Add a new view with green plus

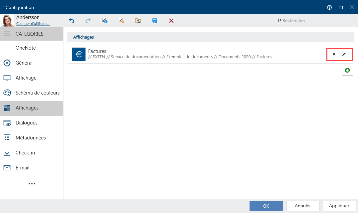(x=347, y=70)
